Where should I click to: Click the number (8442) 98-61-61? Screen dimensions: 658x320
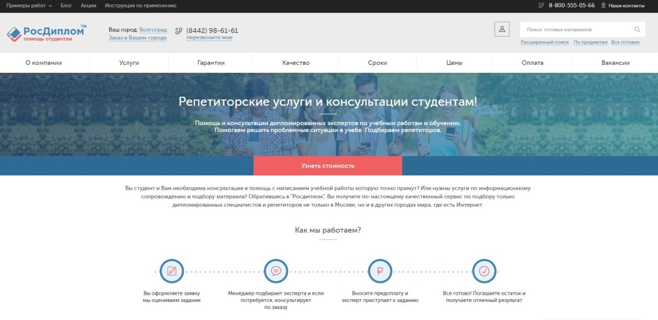(212, 31)
